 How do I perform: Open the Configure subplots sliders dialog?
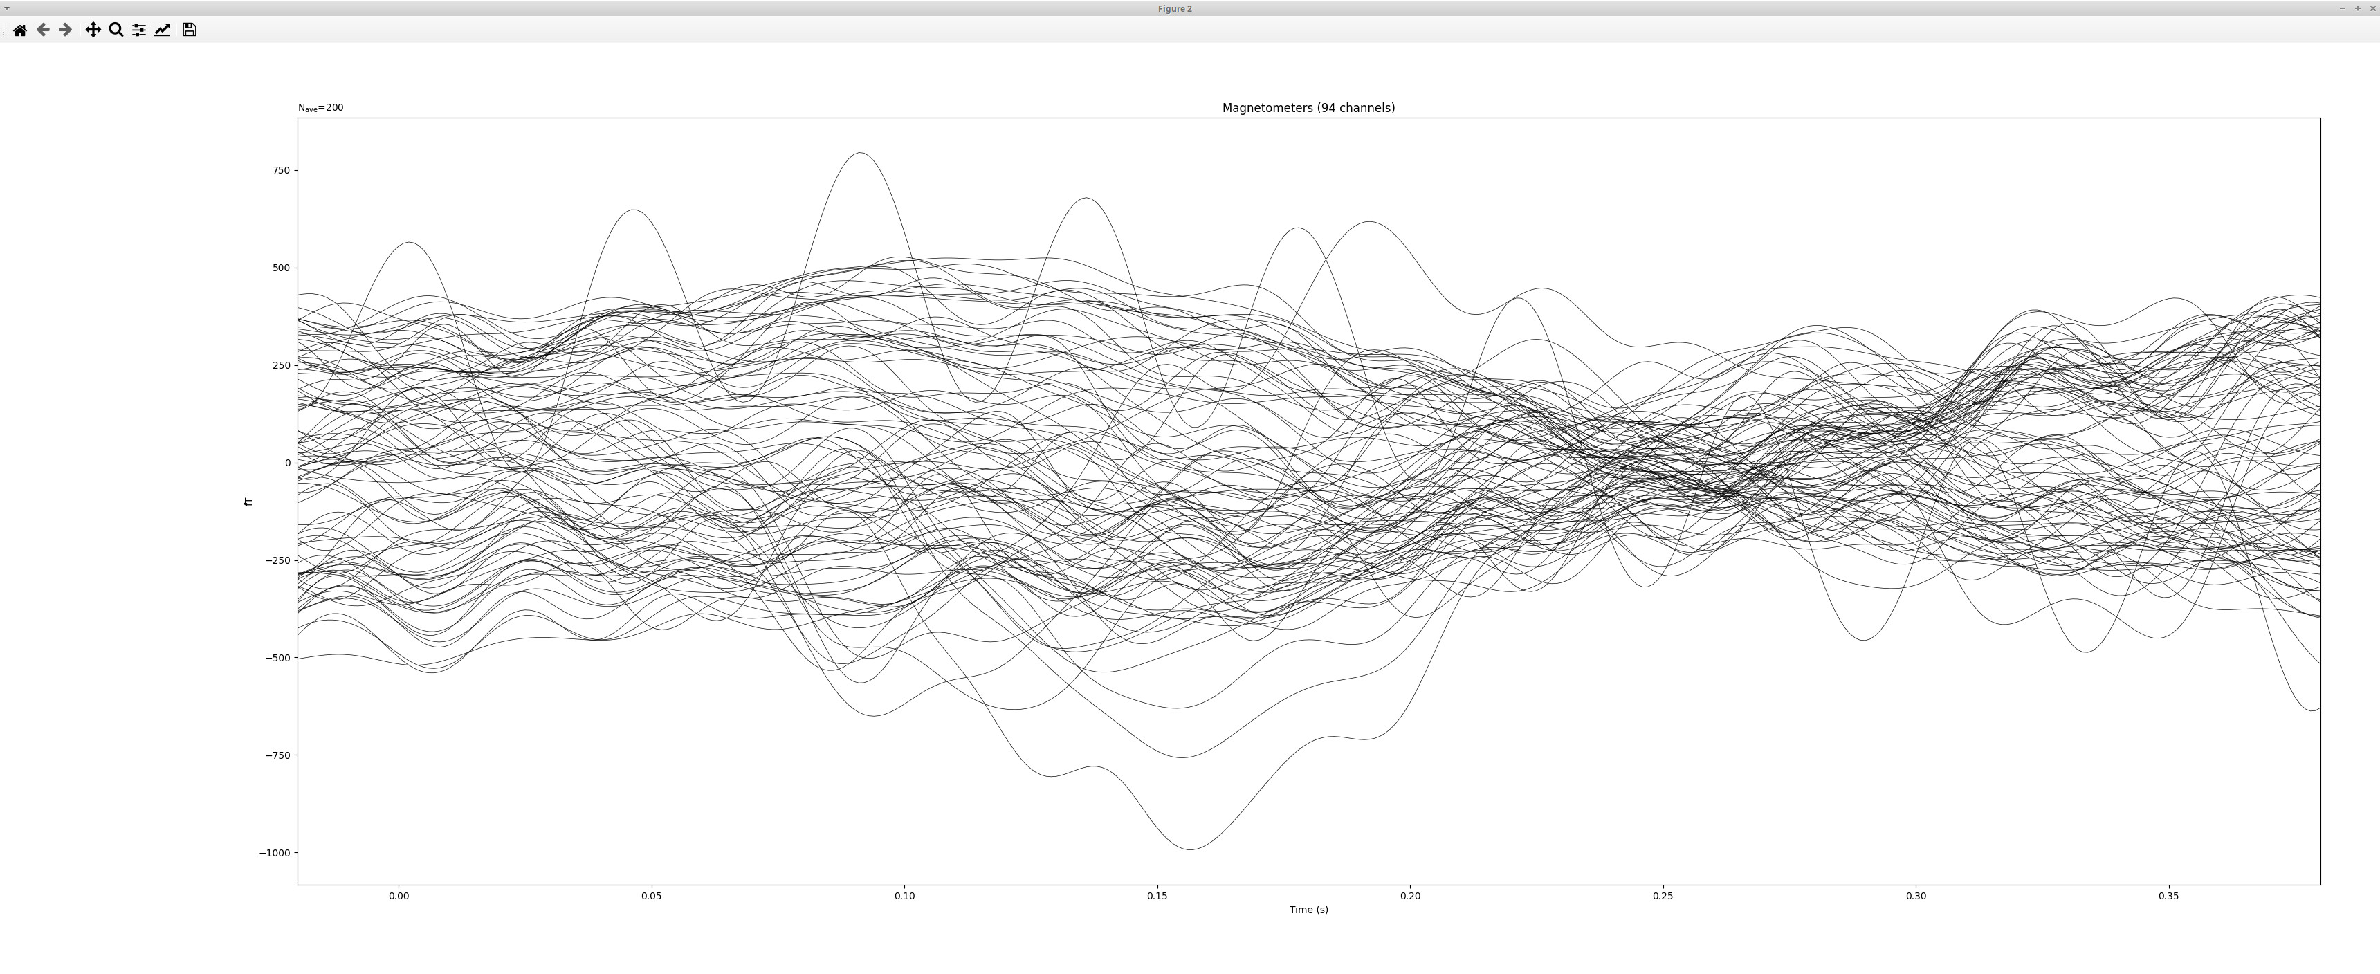click(x=138, y=30)
